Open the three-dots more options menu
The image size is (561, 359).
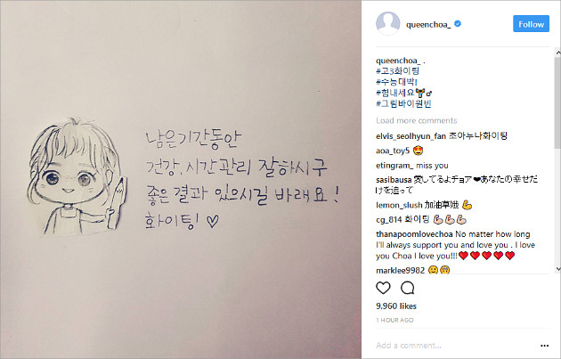(545, 346)
